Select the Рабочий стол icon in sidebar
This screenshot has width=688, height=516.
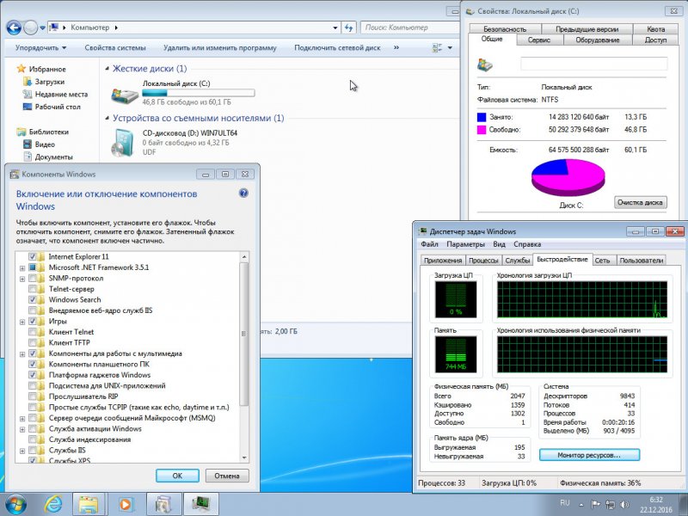click(28, 107)
